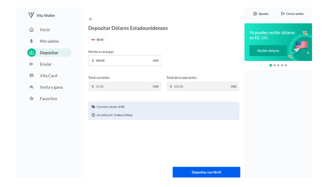330x187 pixels.
Task: Focus the Monto a recargar input field
Action: (x=122, y=60)
